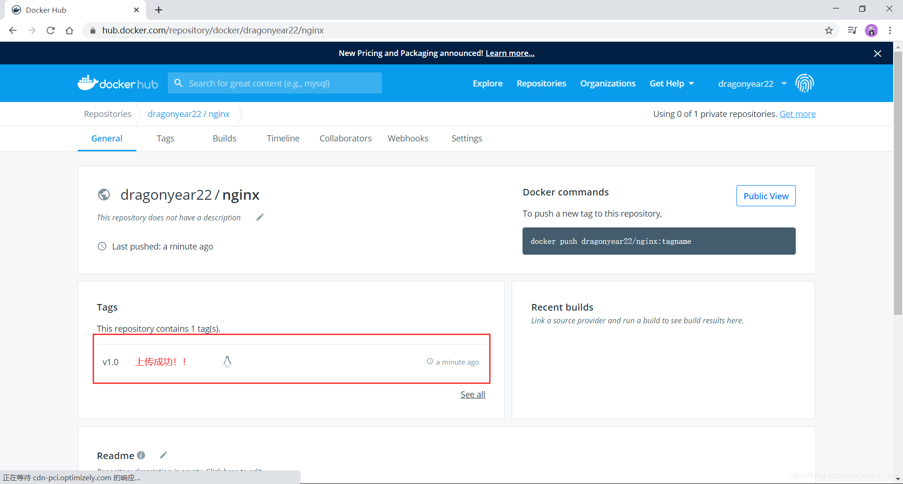Click the page vertical scrollbar thumb
The height and width of the screenshot is (484, 903).
pyautogui.click(x=898, y=183)
